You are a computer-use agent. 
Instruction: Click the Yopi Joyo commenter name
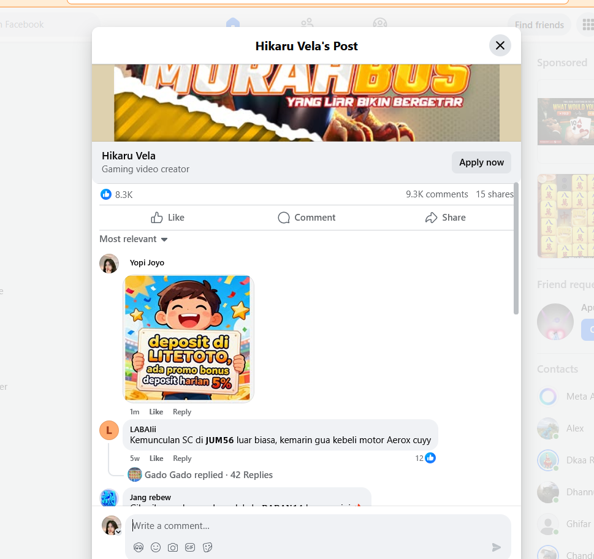tap(147, 263)
